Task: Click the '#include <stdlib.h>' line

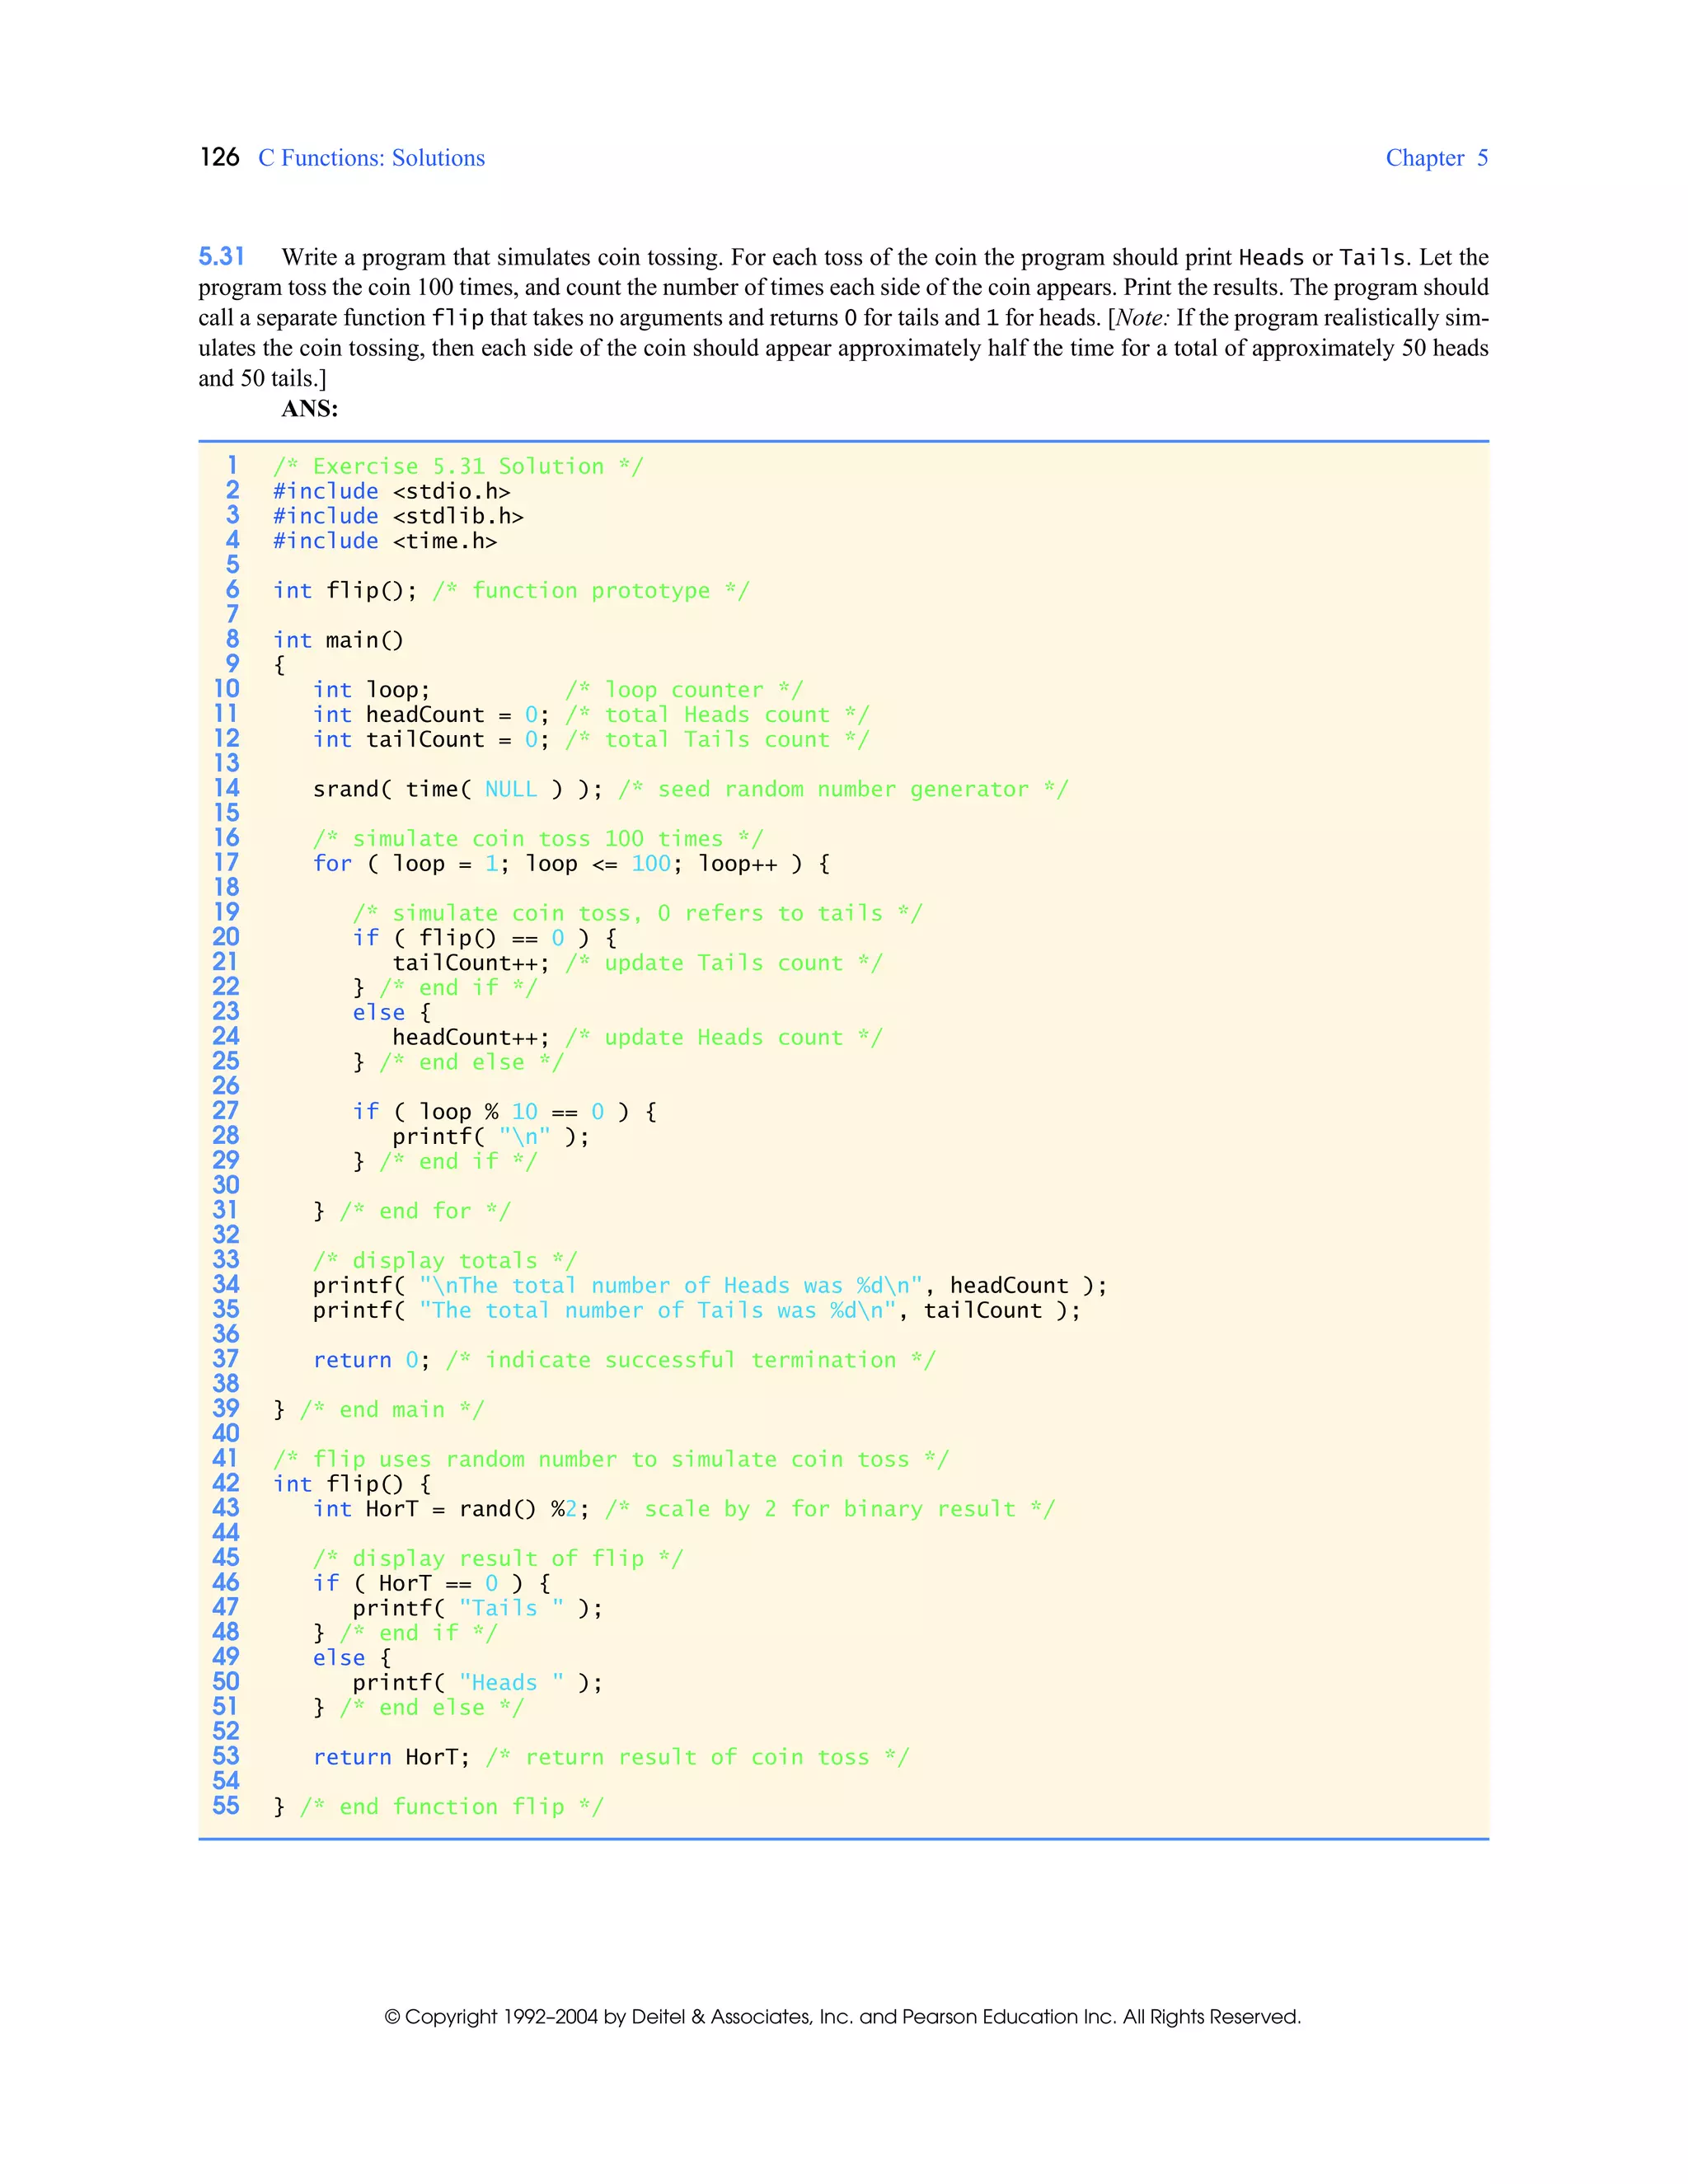Action: [x=398, y=517]
